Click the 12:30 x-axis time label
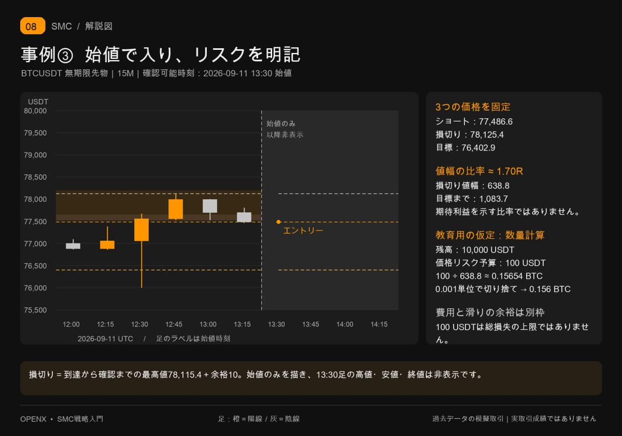This screenshot has width=622, height=436. 139,324
